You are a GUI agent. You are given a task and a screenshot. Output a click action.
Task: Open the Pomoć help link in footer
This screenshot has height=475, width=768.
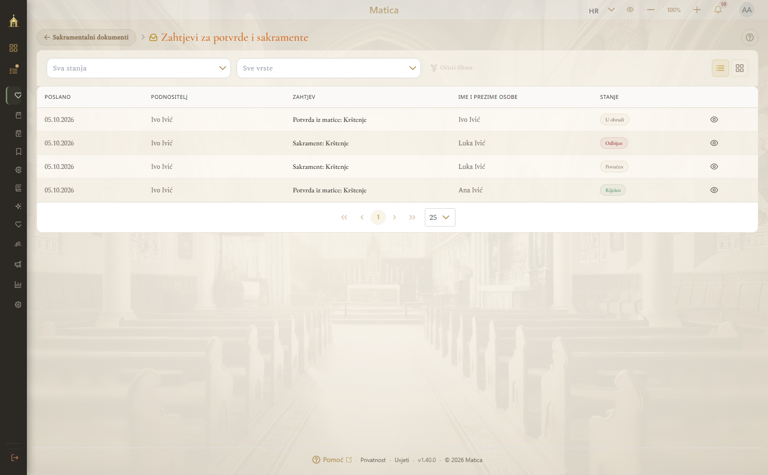tap(332, 460)
